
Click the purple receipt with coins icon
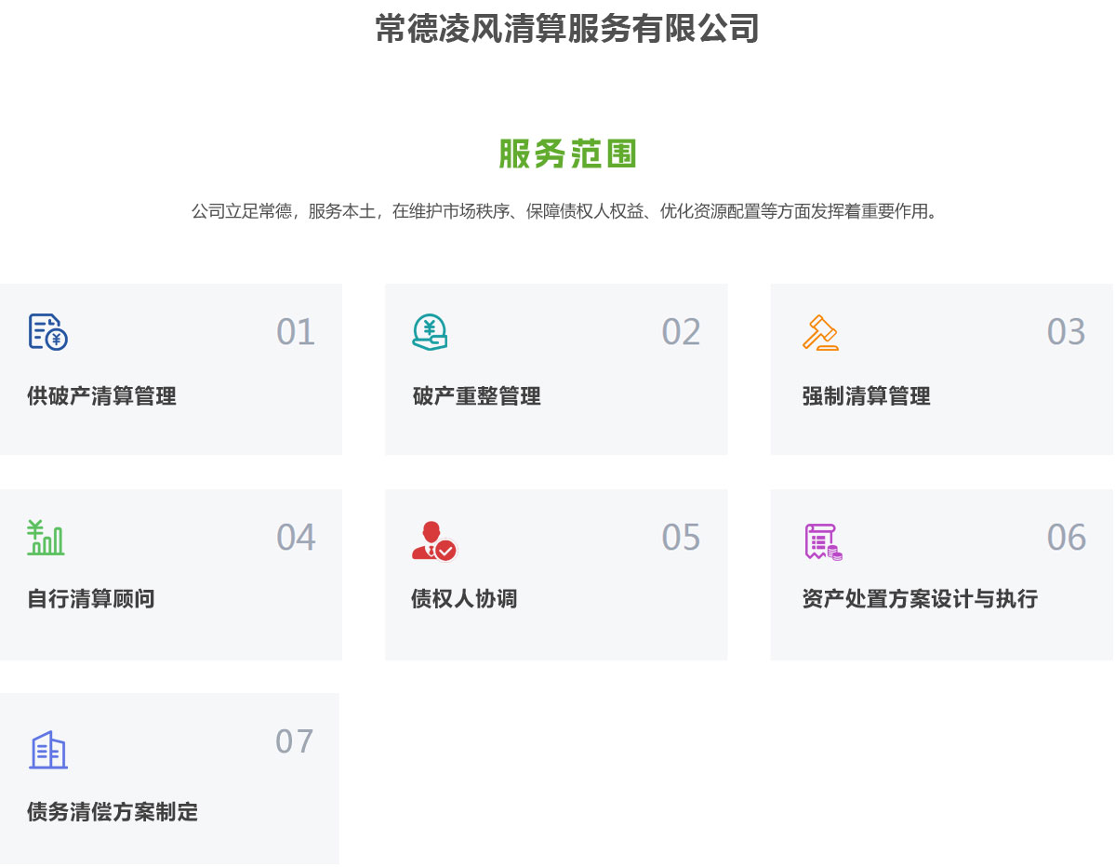(823, 541)
